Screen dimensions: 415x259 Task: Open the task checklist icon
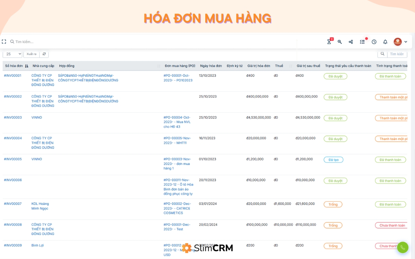pyautogui.click(x=362, y=42)
